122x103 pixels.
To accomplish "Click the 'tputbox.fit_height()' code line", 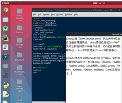I will coord(42,63).
